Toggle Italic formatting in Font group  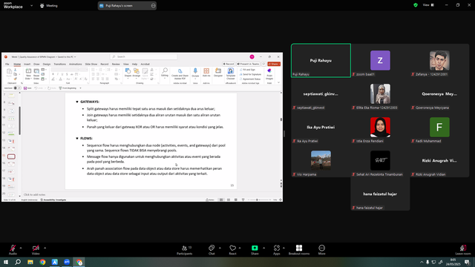pos(58,74)
